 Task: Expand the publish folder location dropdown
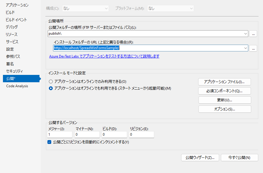click(x=245, y=34)
